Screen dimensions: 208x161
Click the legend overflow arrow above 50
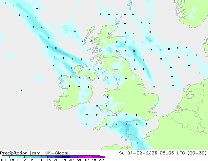coord(104,157)
